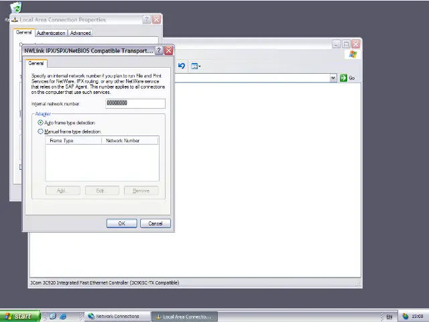Click the system tray network icon

405,316
